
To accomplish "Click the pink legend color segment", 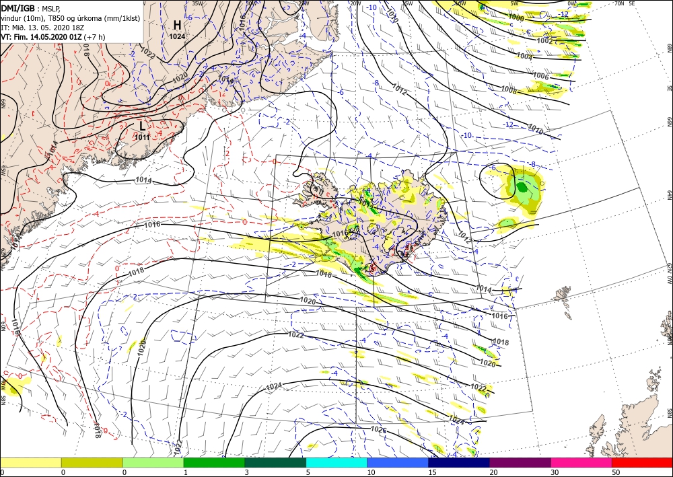I will 581,462.
